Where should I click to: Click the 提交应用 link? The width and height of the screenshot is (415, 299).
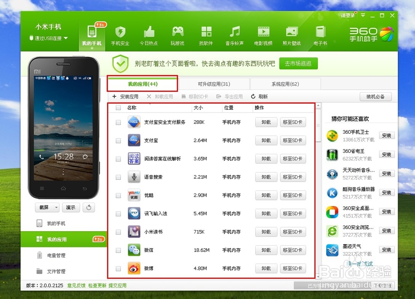coord(117,285)
